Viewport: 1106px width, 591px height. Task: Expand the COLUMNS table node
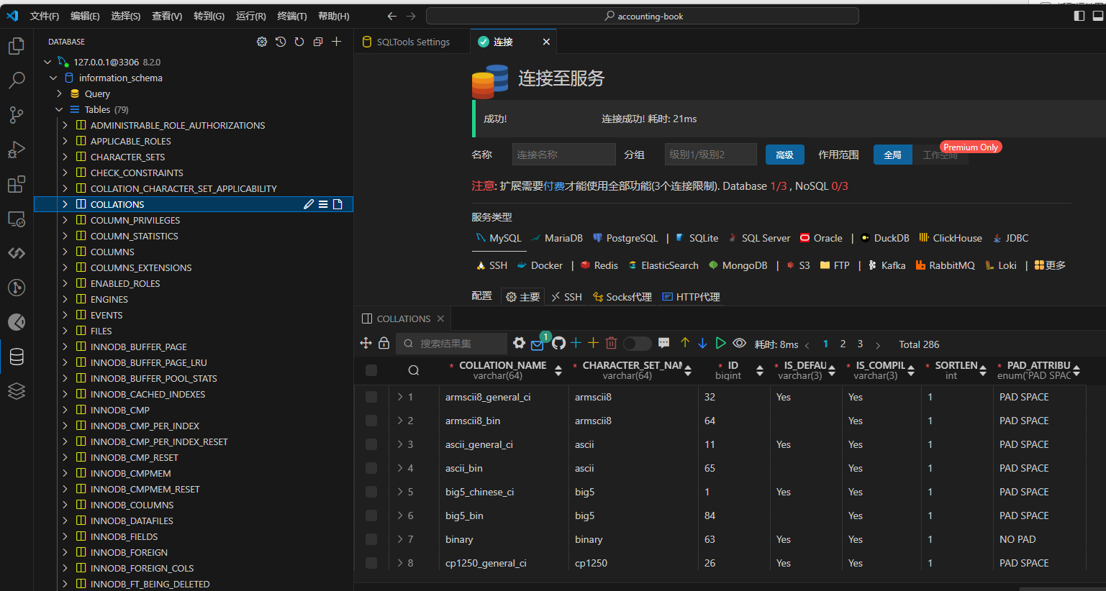point(65,252)
